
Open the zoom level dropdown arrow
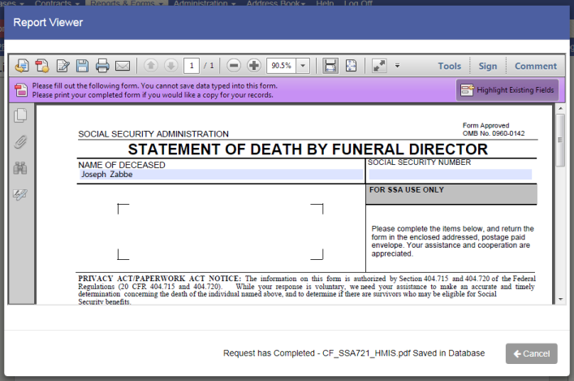(303, 66)
